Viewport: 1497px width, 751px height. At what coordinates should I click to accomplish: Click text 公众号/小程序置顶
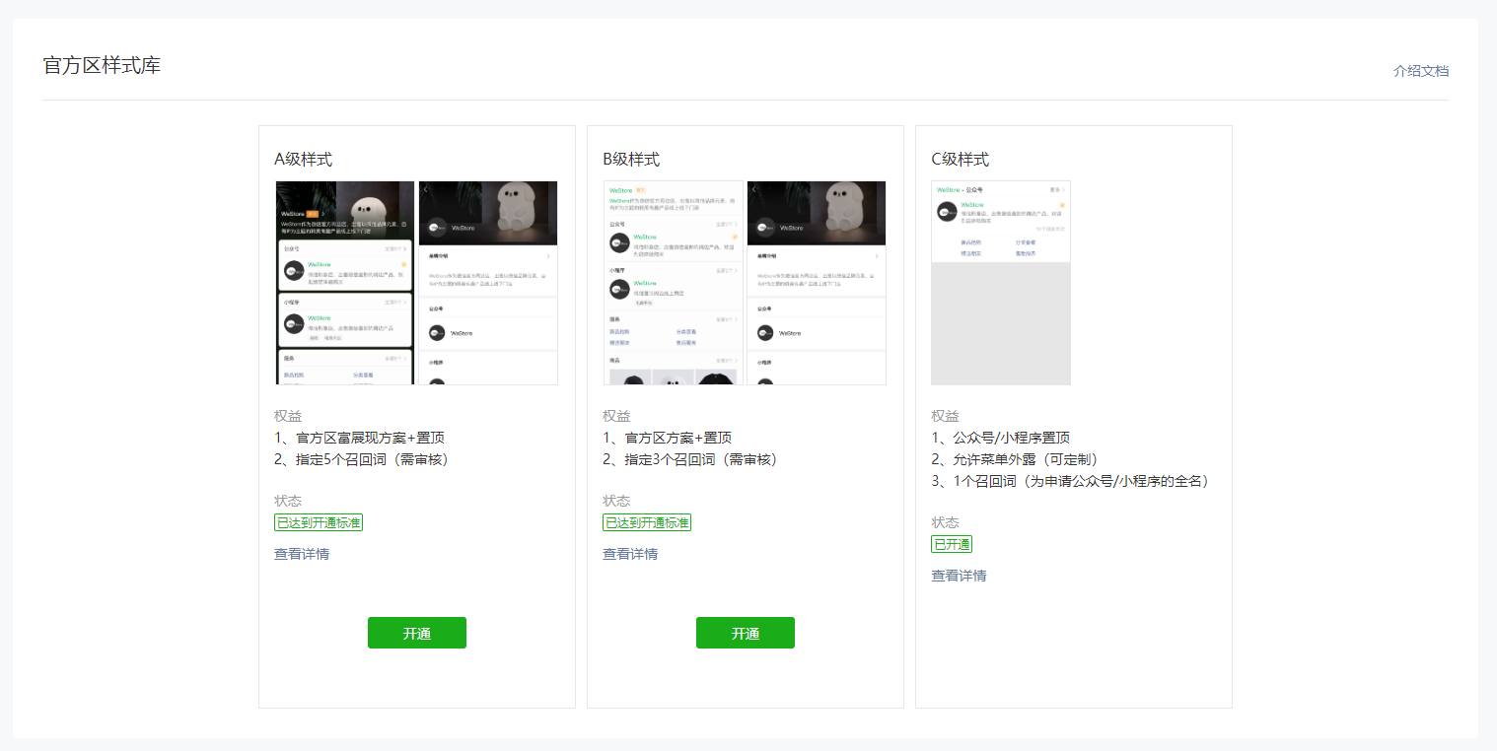tap(1012, 438)
